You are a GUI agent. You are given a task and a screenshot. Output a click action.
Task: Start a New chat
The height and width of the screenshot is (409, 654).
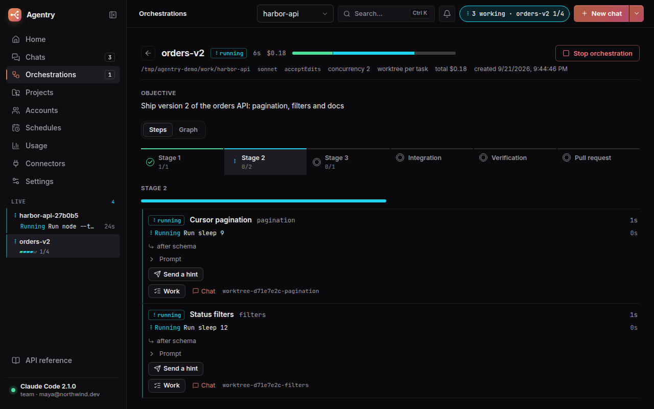tap(601, 14)
